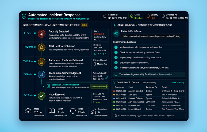The image size is (207, 132).
Task: Click the Compliance Log shield icon
Action: (x=114, y=82)
